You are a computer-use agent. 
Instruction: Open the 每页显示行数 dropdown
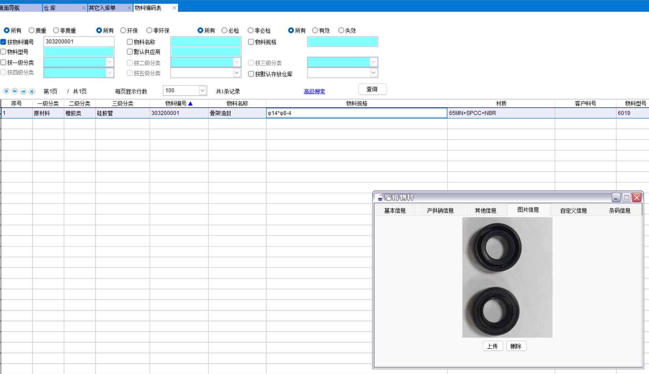tap(202, 91)
